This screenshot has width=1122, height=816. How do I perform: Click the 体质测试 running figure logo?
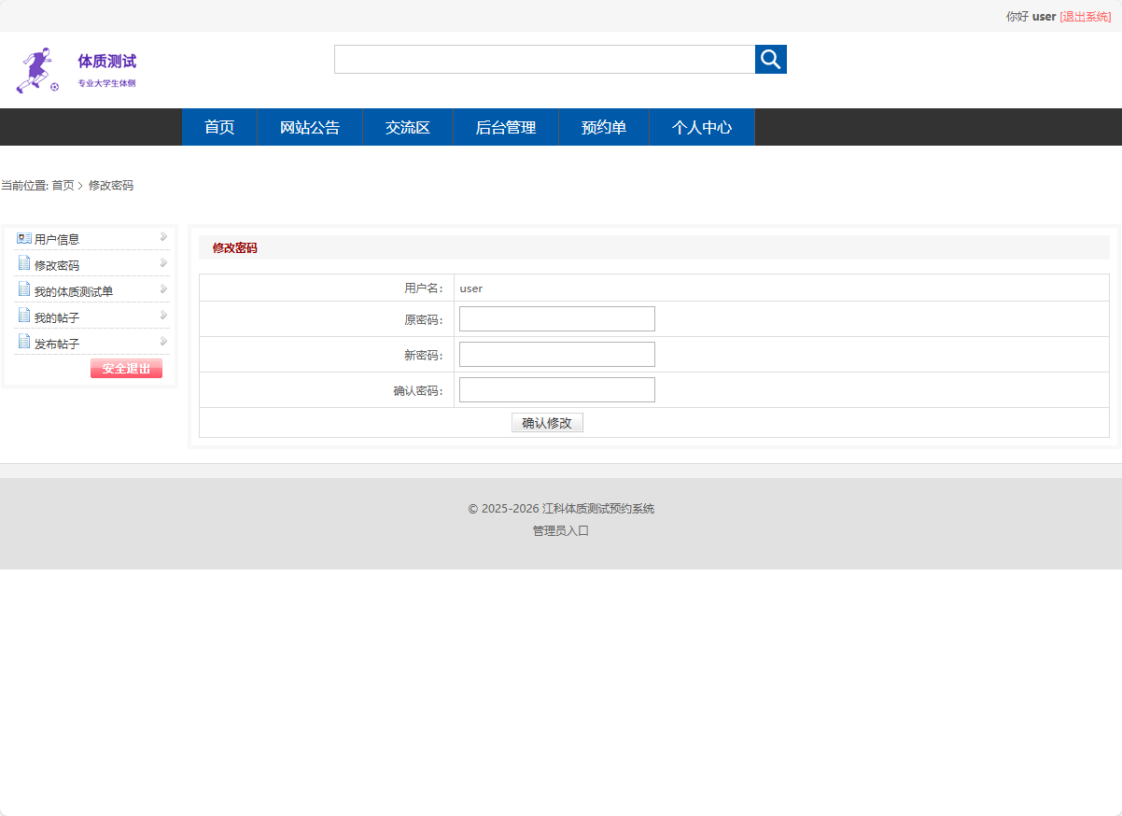[37, 68]
